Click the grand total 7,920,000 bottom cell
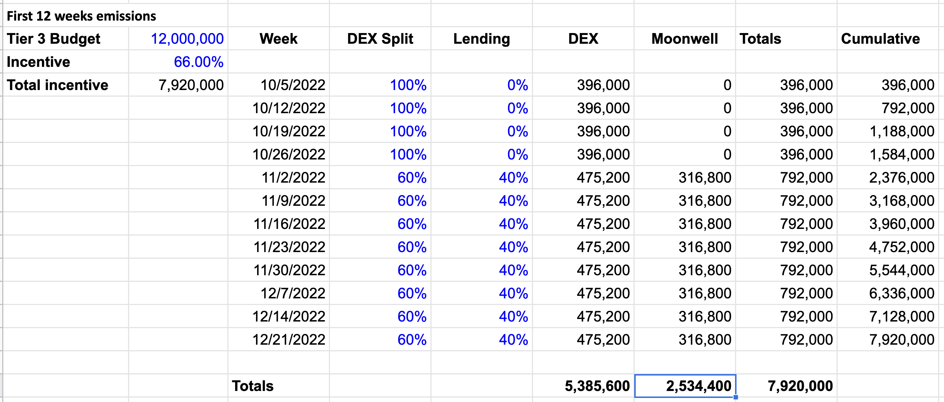This screenshot has height=402, width=944. point(800,386)
